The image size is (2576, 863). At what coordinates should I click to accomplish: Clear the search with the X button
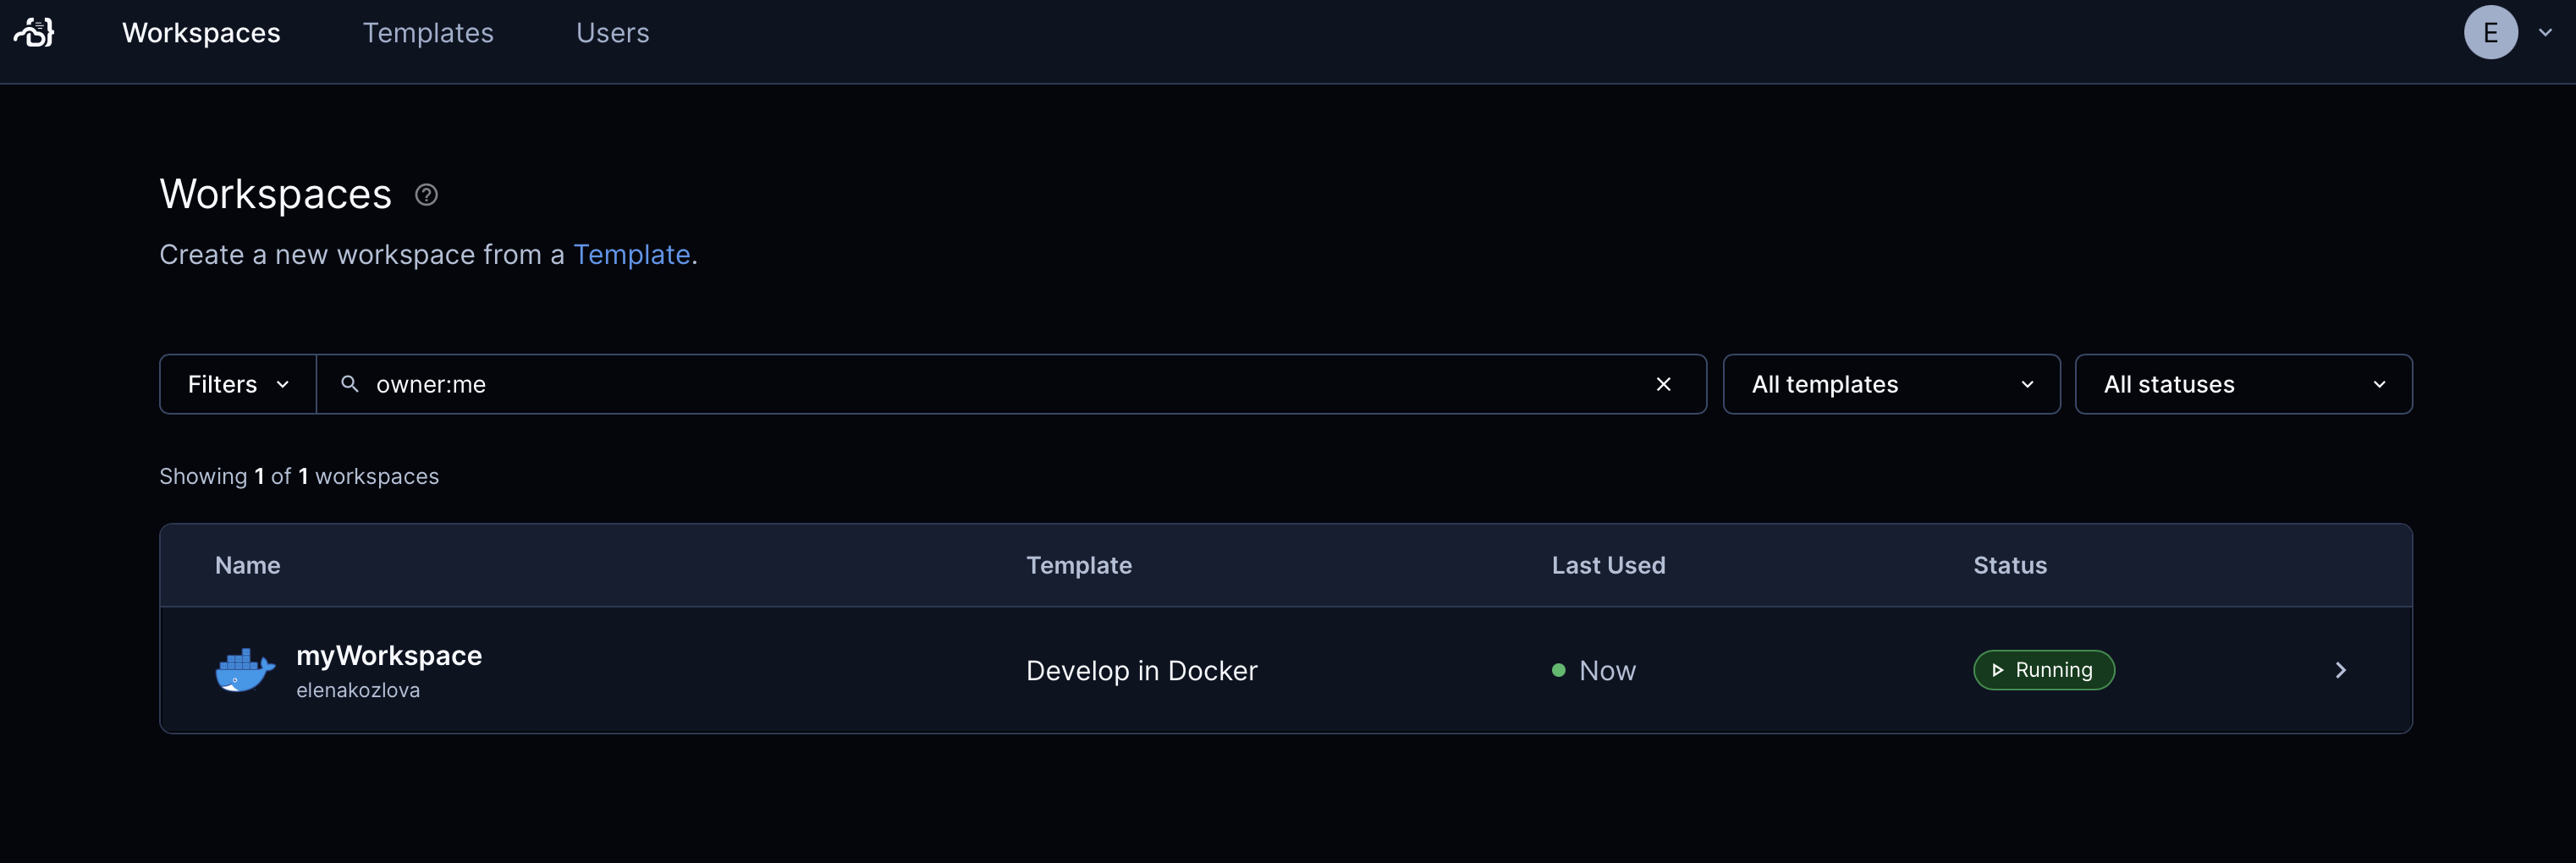click(x=1664, y=384)
